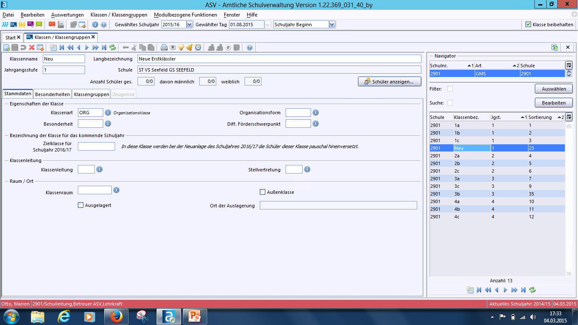Select class row 1a in list
Image resolution: width=578 pixels, height=325 pixels.
click(x=497, y=125)
